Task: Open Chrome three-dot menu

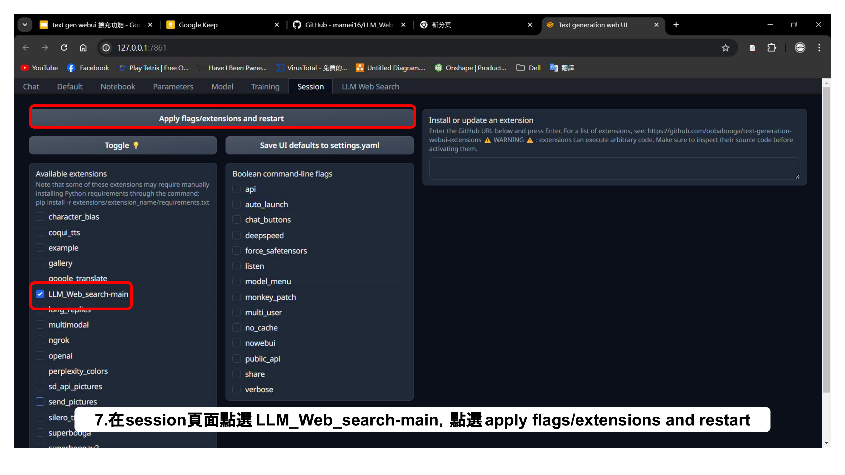Action: (819, 48)
